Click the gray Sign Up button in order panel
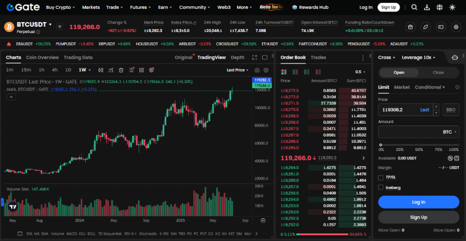The image size is (466, 241). coord(418,217)
